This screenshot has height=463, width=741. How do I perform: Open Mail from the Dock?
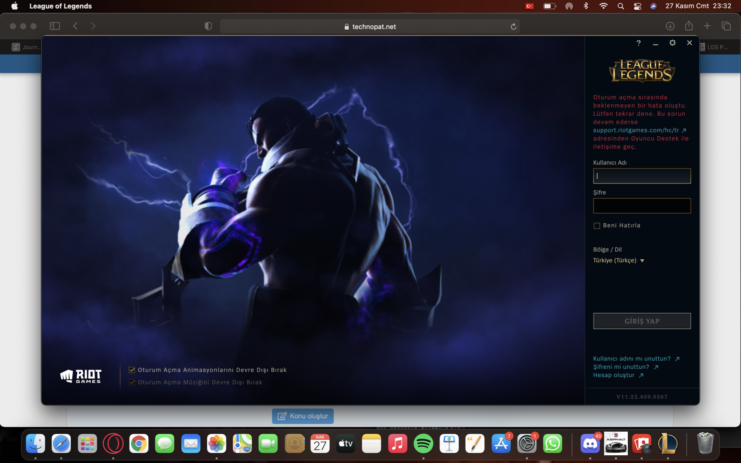click(x=191, y=444)
